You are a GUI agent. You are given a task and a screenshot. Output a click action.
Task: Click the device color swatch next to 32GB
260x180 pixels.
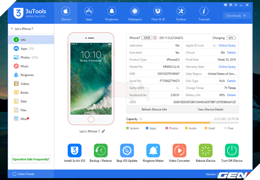coord(155,38)
